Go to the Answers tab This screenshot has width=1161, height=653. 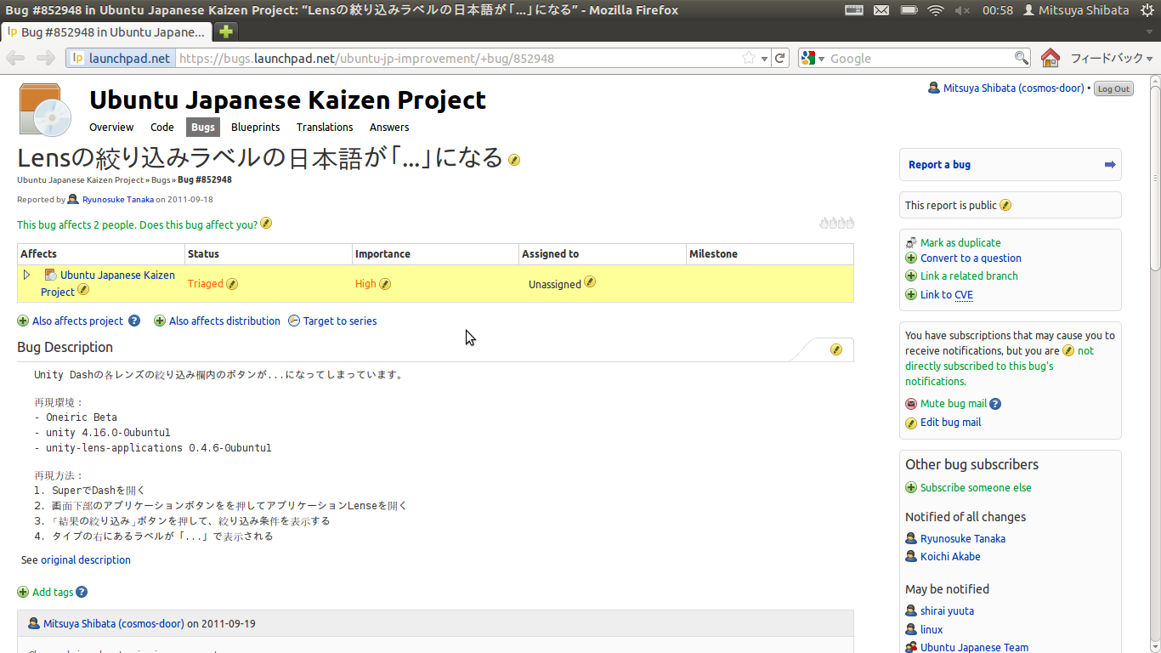point(389,127)
